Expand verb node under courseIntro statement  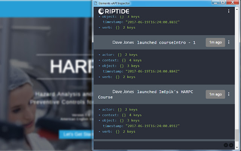(99, 77)
